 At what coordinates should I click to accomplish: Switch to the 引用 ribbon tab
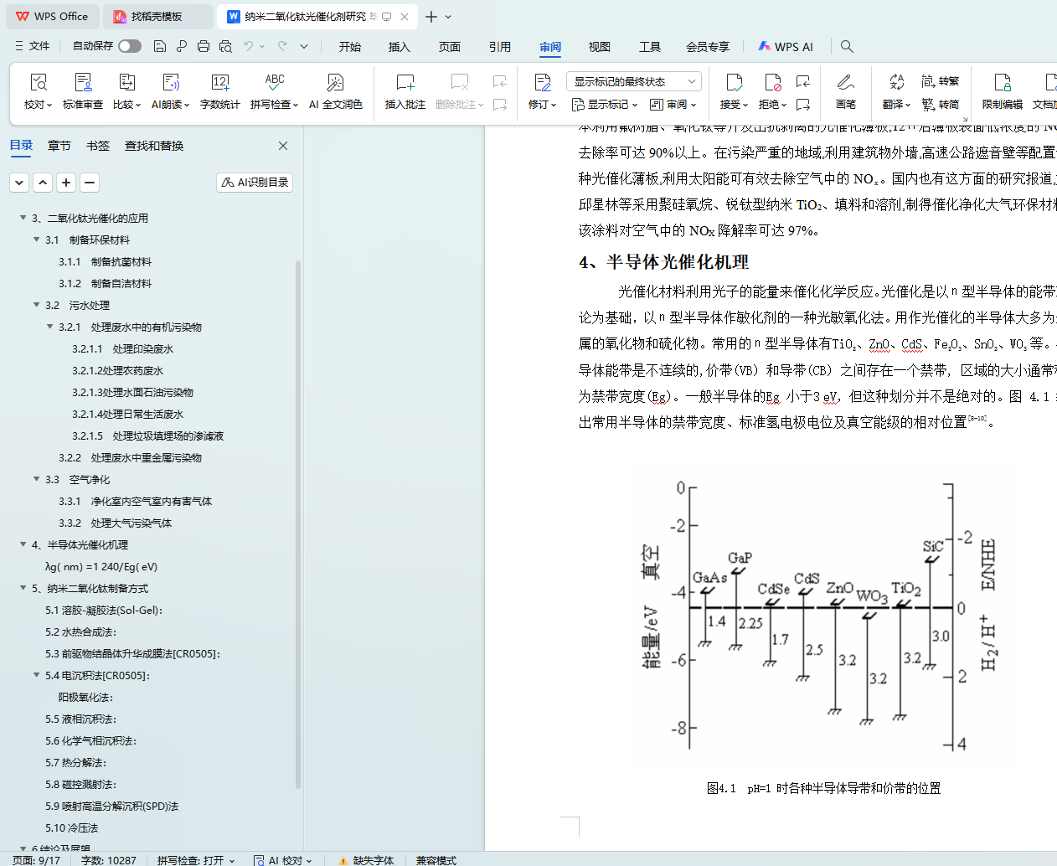coord(500,47)
